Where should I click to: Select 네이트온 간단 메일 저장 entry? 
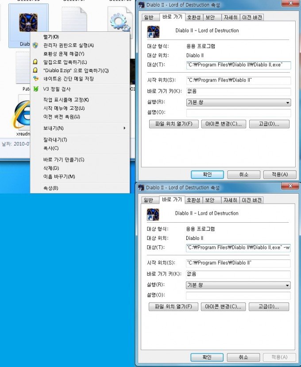(68, 79)
